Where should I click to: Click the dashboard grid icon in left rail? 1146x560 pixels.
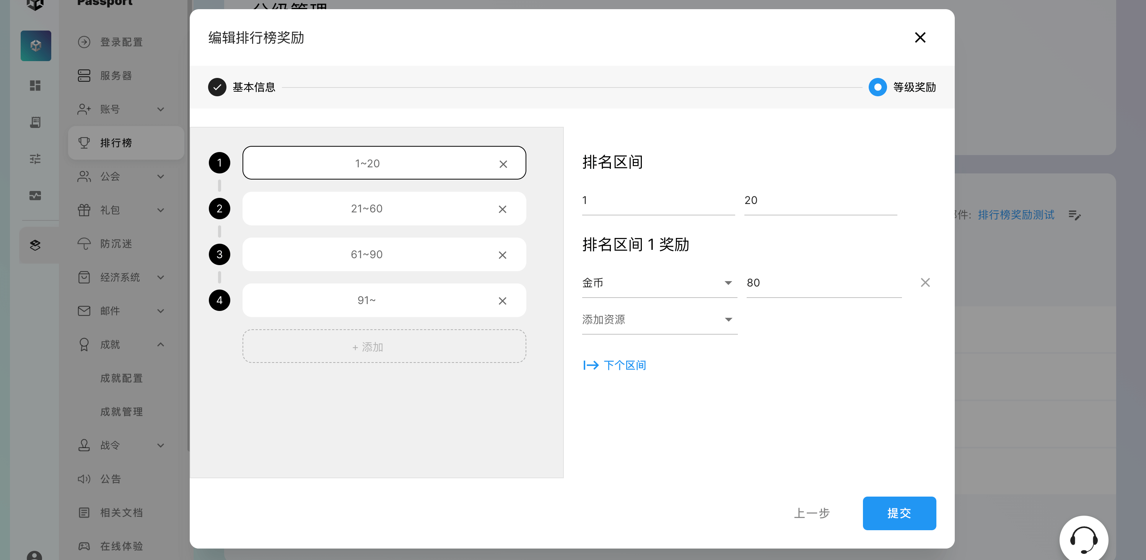point(35,85)
